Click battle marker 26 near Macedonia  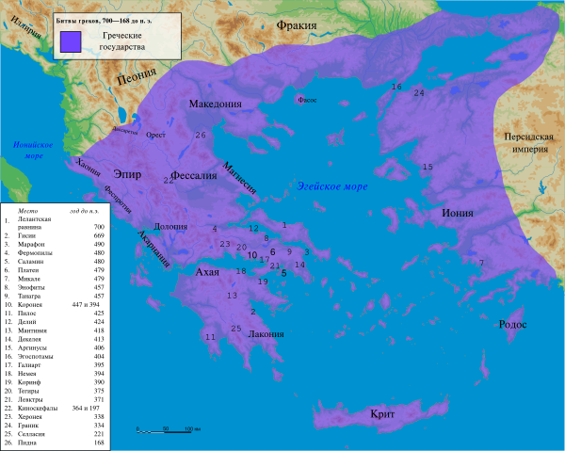pyautogui.click(x=200, y=136)
